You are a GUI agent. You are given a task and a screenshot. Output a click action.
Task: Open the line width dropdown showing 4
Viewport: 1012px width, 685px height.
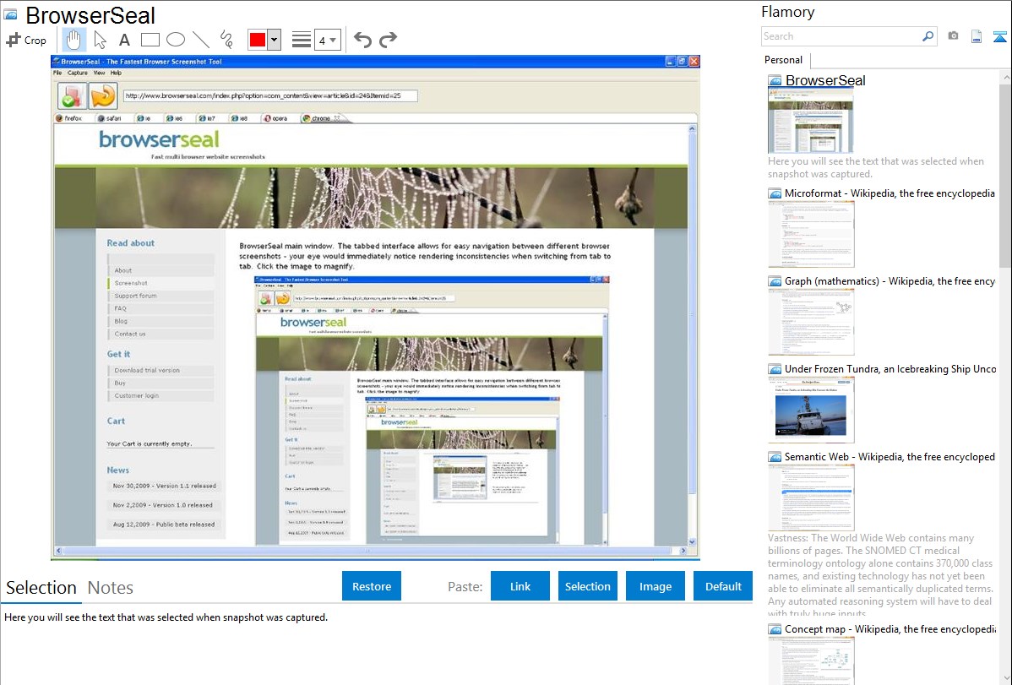tap(328, 40)
